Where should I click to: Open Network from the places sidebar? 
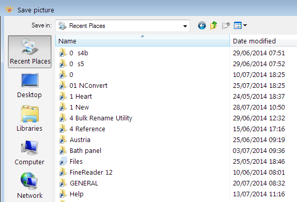pos(30,185)
